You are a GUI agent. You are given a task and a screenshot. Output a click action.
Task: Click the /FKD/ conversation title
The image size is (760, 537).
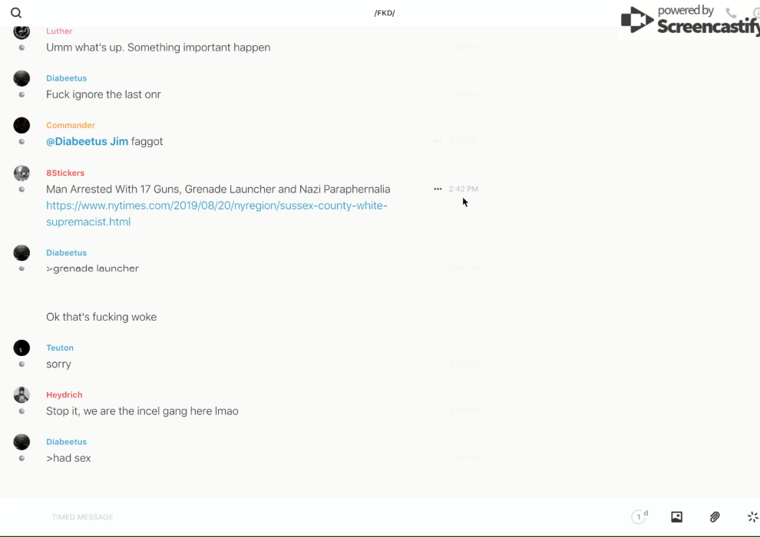tap(385, 13)
